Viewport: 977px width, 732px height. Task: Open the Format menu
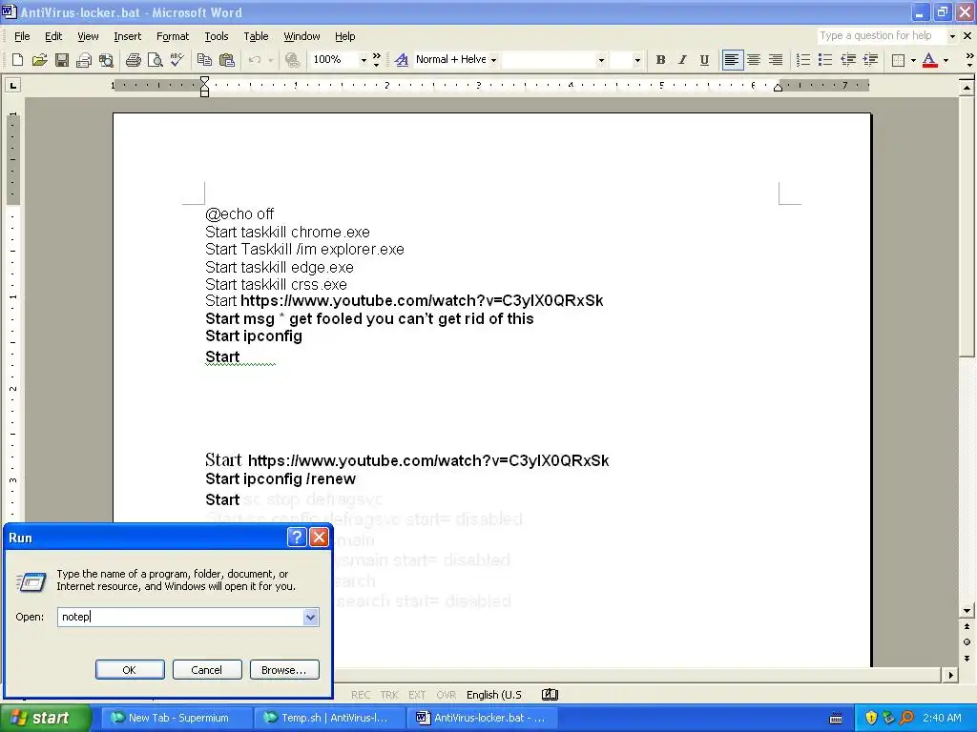[x=173, y=36]
